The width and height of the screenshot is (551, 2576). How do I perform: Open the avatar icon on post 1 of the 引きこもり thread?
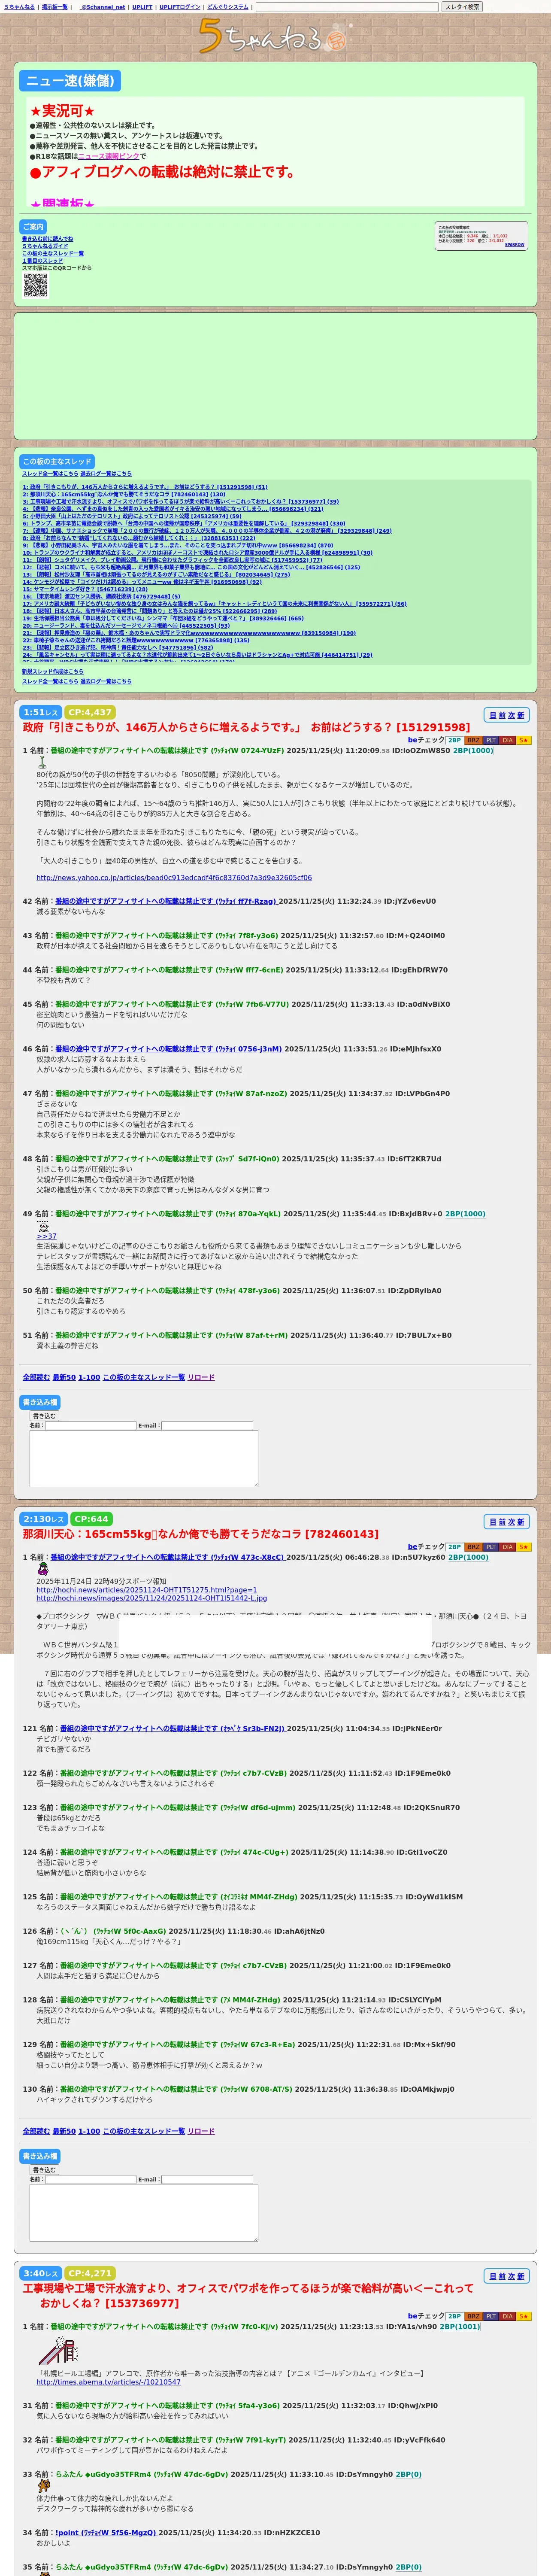tap(42, 762)
